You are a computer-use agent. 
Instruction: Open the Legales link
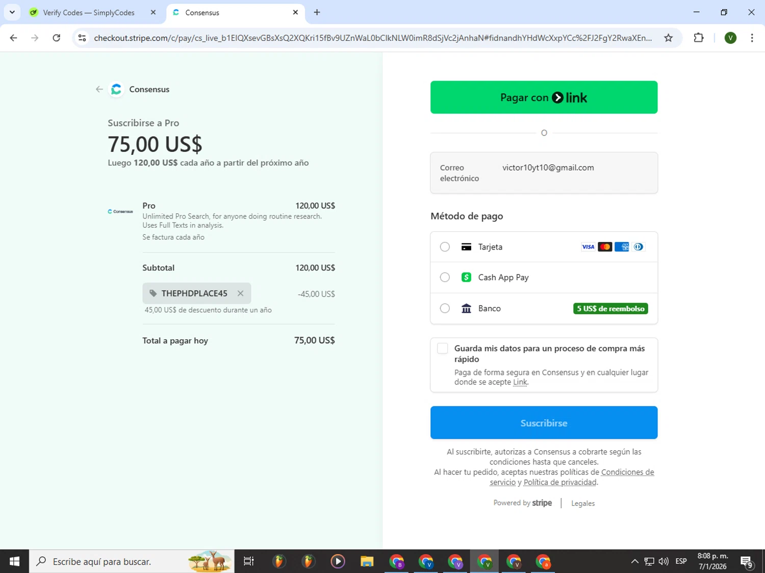(583, 503)
